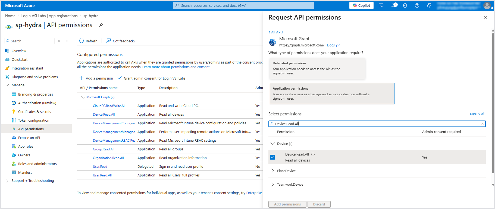Click the Refresh icon in toolbar

coord(82,41)
